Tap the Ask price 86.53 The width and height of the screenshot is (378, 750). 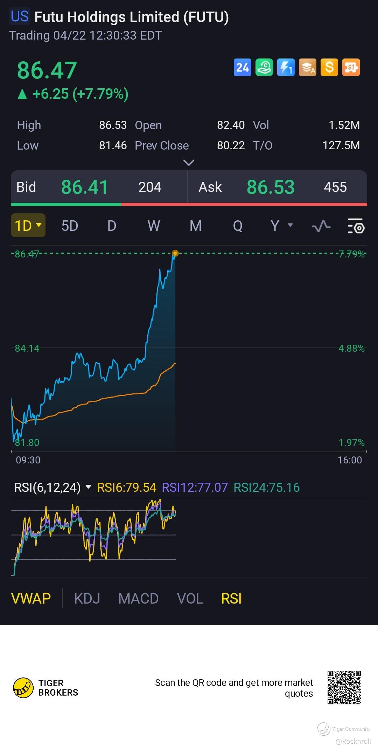pyautogui.click(x=271, y=187)
